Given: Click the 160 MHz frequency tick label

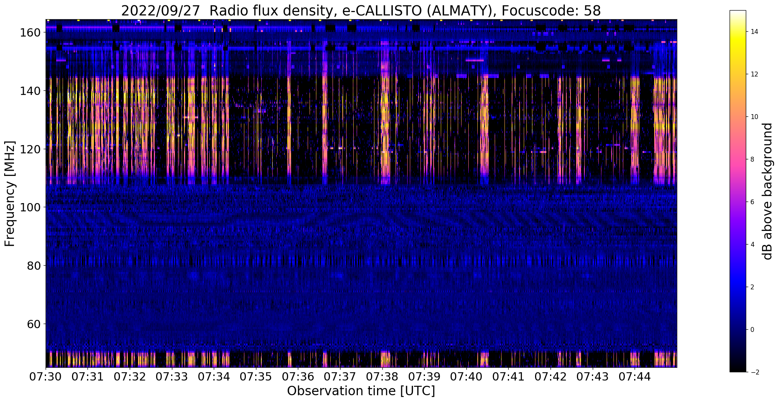Looking at the screenshot, I should (x=30, y=33).
